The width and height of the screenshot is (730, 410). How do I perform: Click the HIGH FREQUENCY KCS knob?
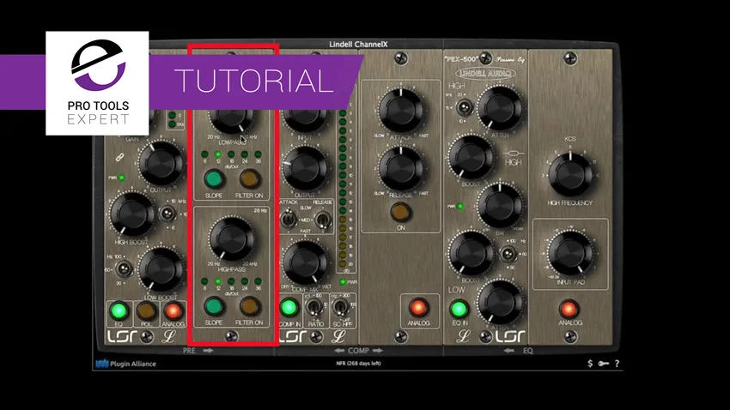coord(570,175)
